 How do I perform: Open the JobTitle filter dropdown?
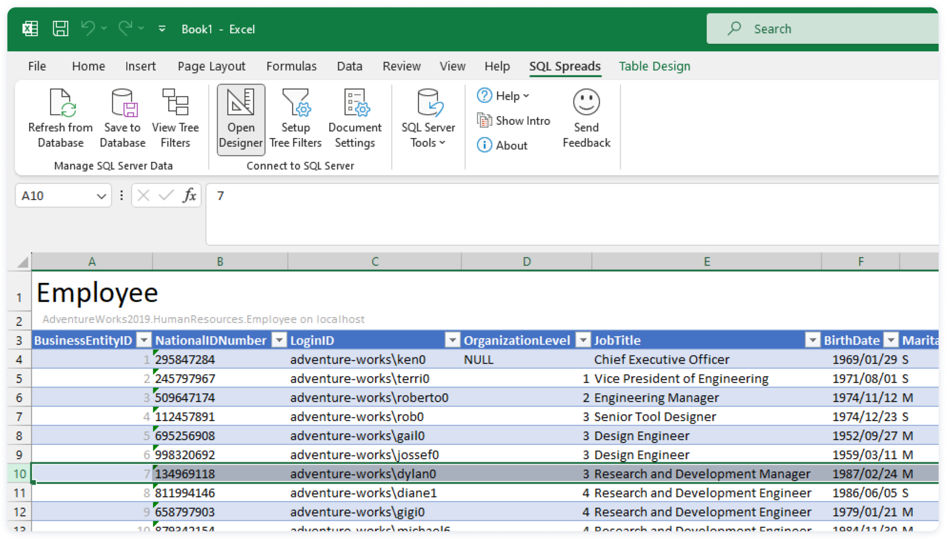(x=813, y=340)
